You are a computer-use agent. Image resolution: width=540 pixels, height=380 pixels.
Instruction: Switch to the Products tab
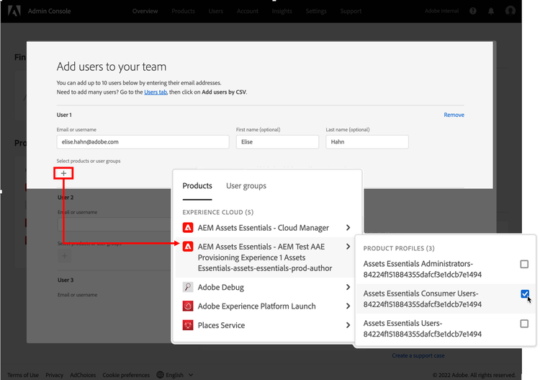(x=197, y=186)
